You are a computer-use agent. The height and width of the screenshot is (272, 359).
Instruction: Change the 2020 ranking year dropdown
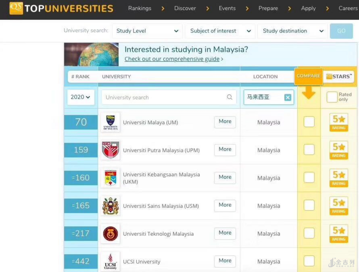click(x=80, y=97)
